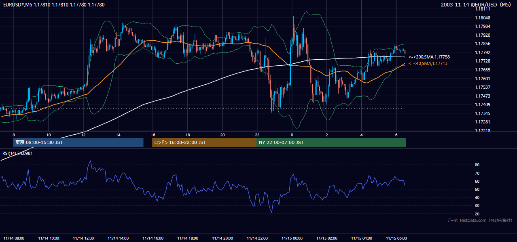Click hour label 8 under price chart
This screenshot has height=242, width=517.
14,135
